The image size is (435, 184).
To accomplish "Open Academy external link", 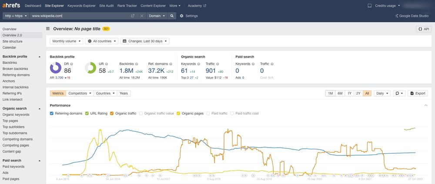I will (197, 6).
